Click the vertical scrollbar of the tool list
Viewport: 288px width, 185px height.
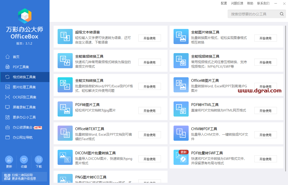(286, 98)
